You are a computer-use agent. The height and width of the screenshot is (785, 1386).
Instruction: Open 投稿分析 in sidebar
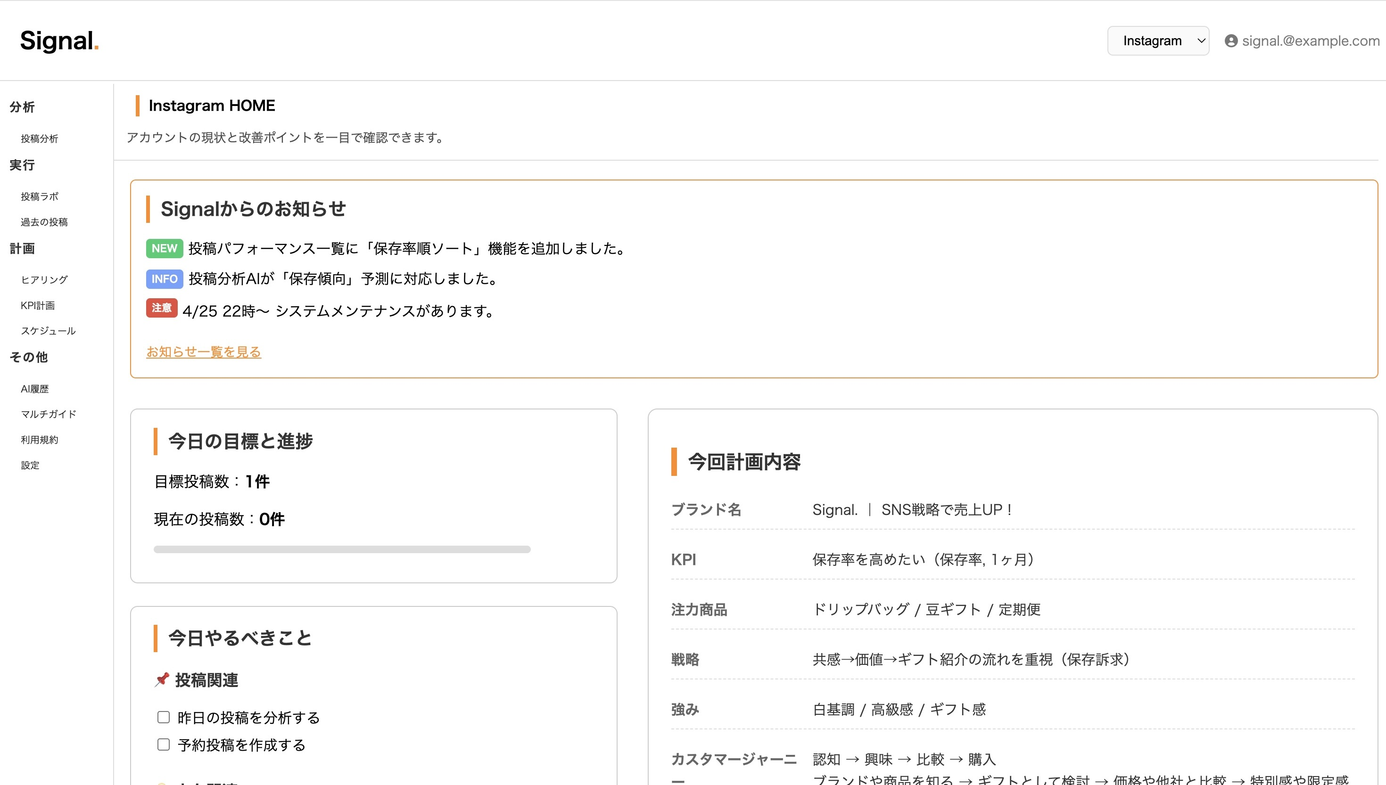tap(40, 139)
